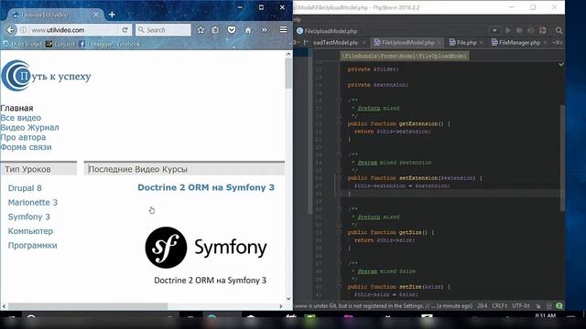Click the PhpStorm editor vertical scrollbar

562,158
